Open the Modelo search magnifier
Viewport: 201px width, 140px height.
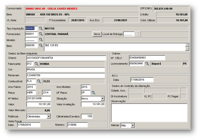pos(41,40)
